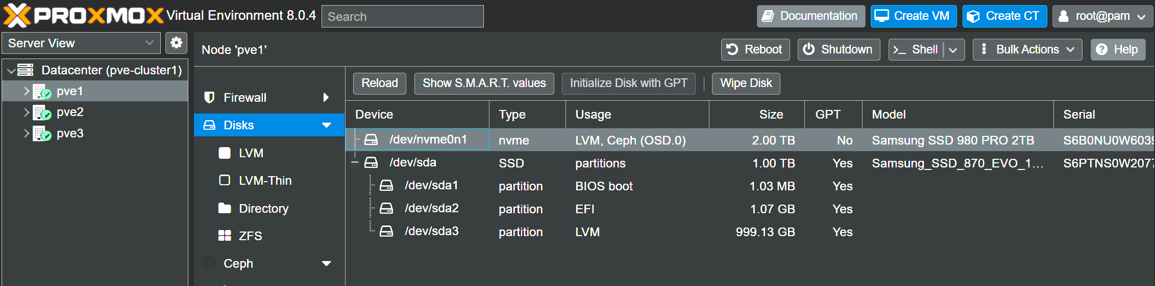Click the monitor icon on Create VM

coord(881,16)
